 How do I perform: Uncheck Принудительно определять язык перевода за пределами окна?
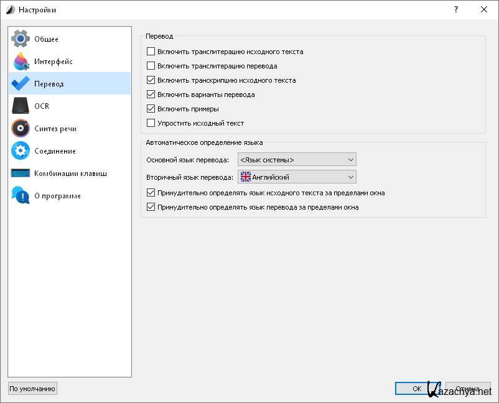151,207
